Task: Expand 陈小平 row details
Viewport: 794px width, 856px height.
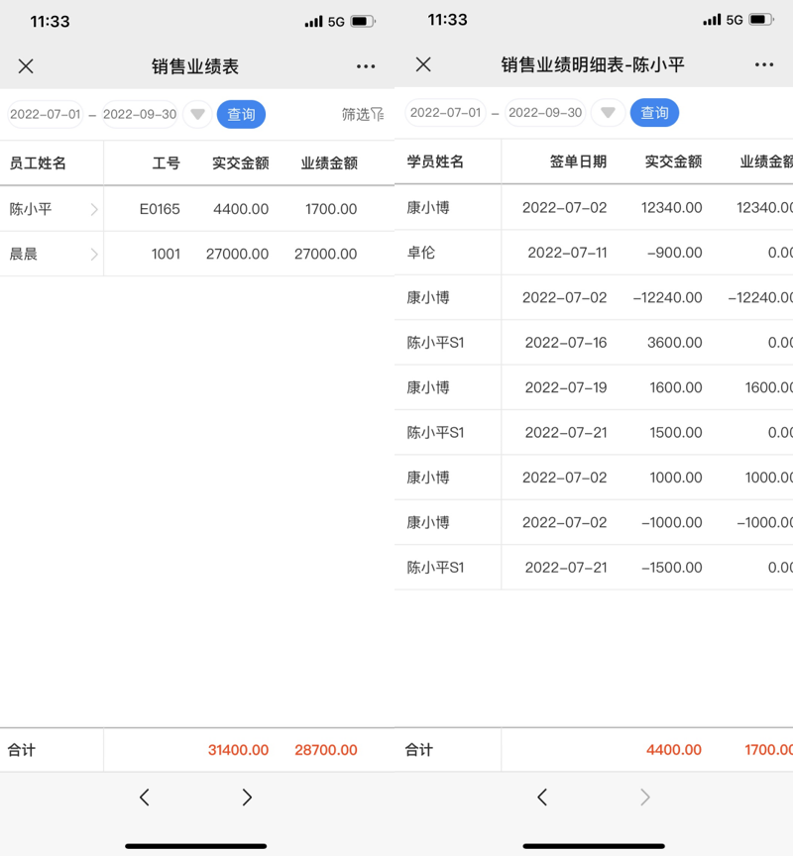Action: pos(94,209)
